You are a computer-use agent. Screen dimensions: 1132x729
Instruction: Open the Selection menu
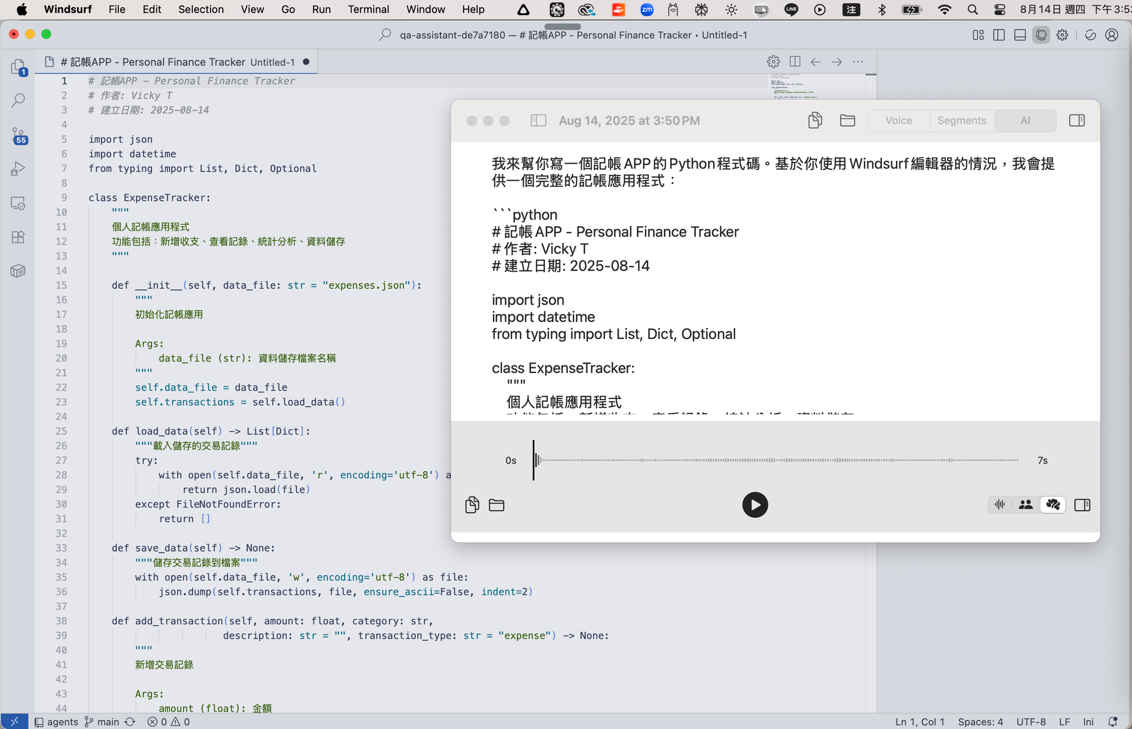coord(201,10)
